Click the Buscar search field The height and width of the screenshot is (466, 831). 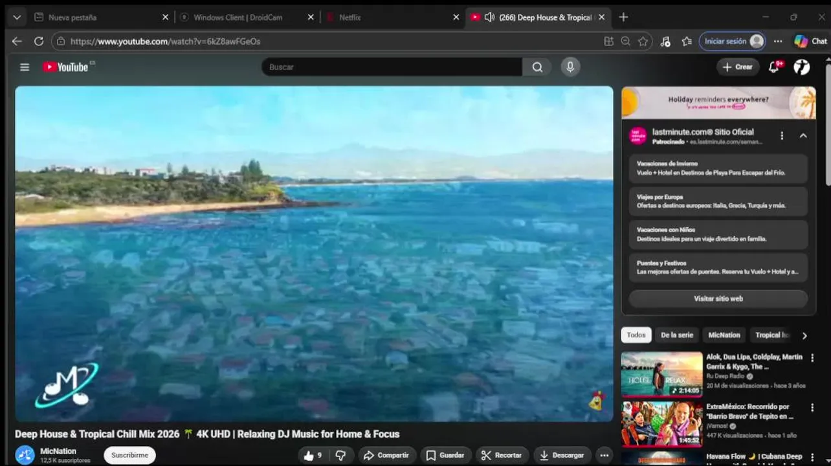point(392,67)
